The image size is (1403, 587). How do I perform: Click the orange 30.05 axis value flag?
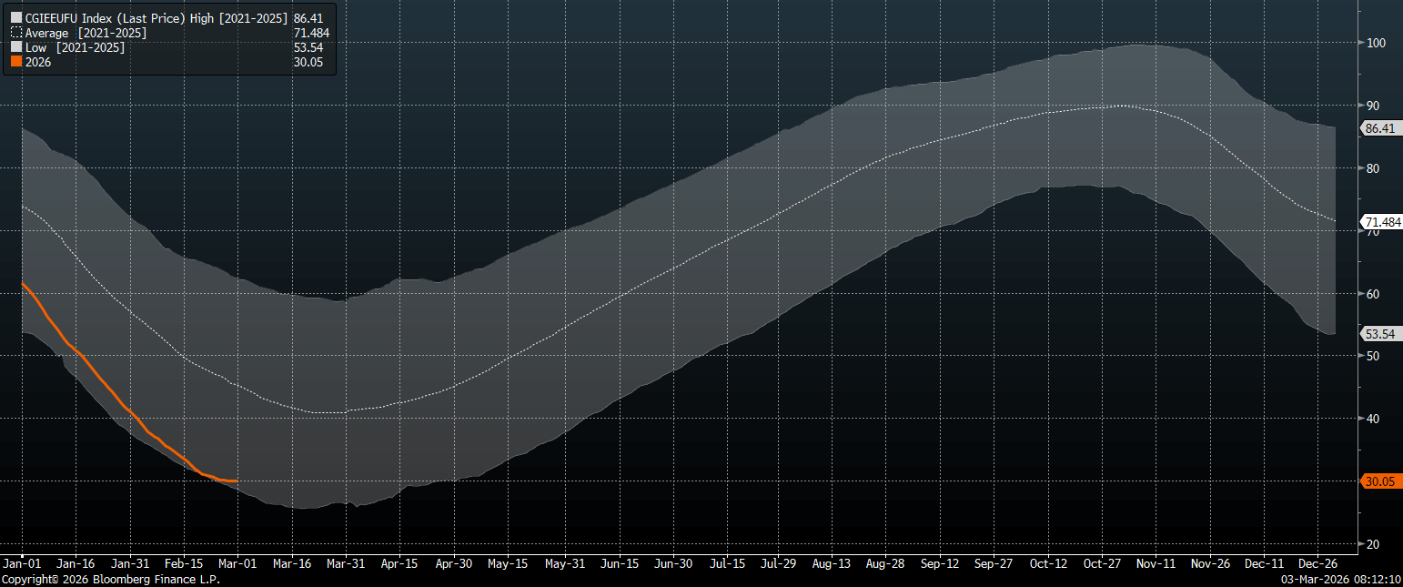click(1379, 481)
